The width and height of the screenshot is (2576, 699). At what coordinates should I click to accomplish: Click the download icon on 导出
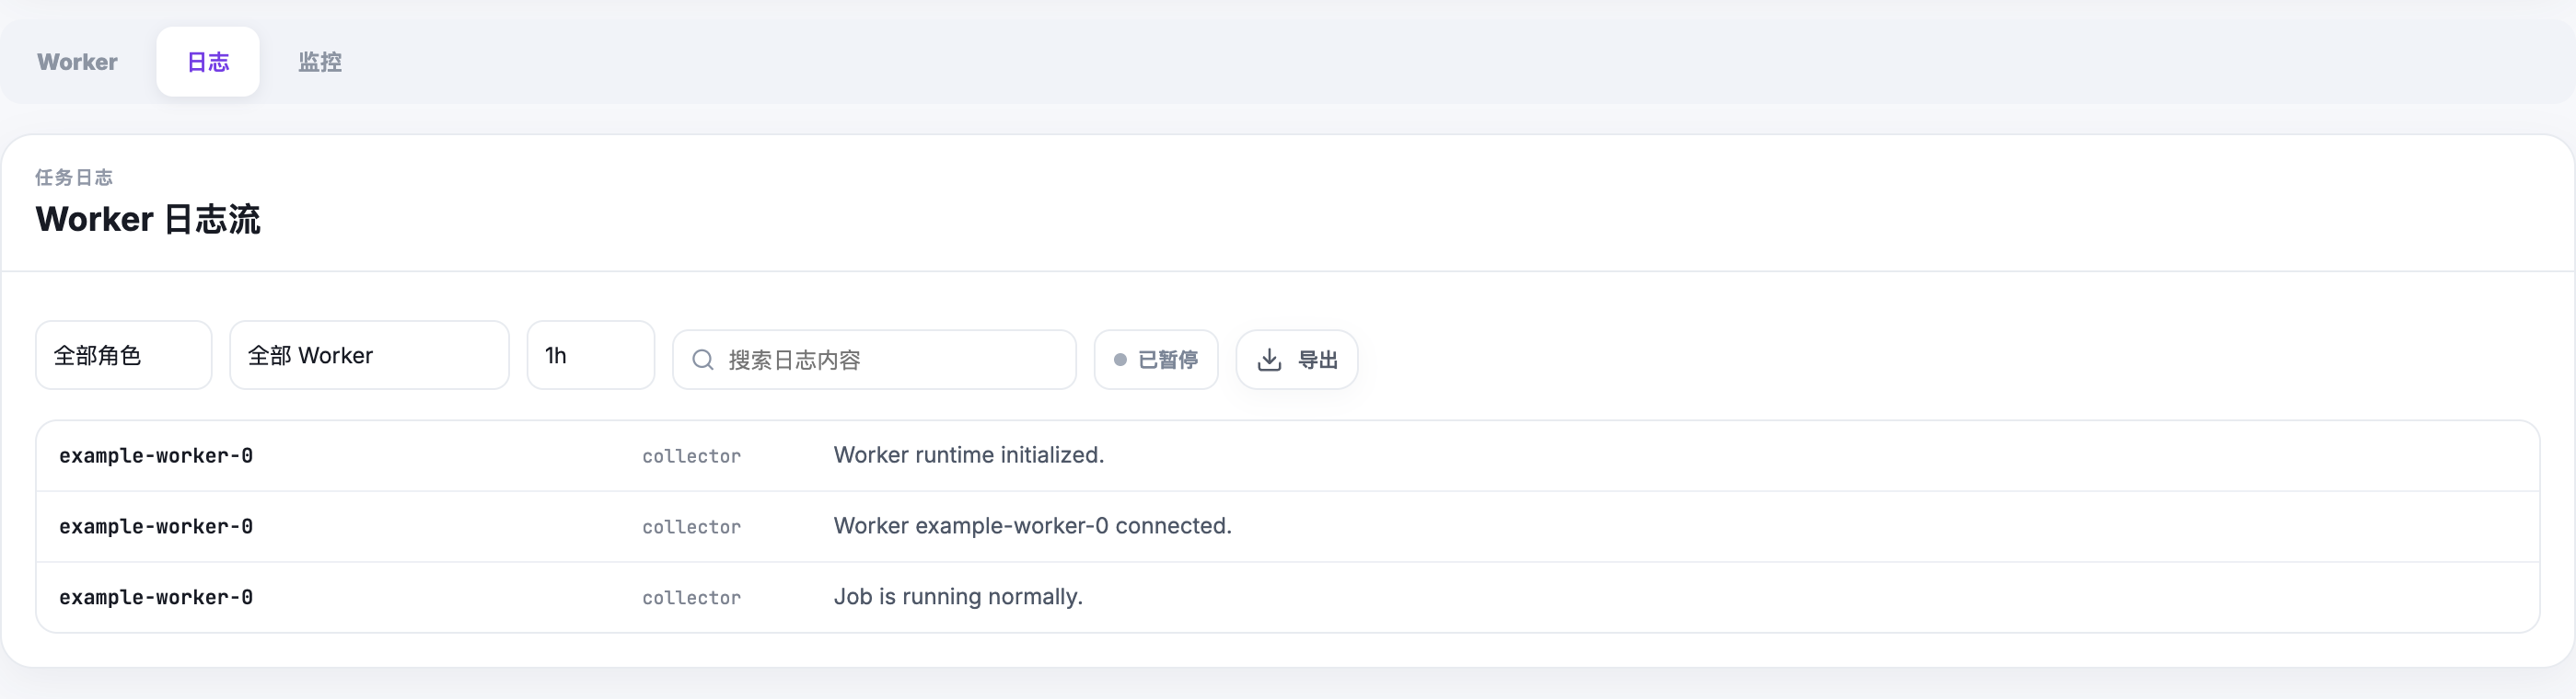point(1269,360)
